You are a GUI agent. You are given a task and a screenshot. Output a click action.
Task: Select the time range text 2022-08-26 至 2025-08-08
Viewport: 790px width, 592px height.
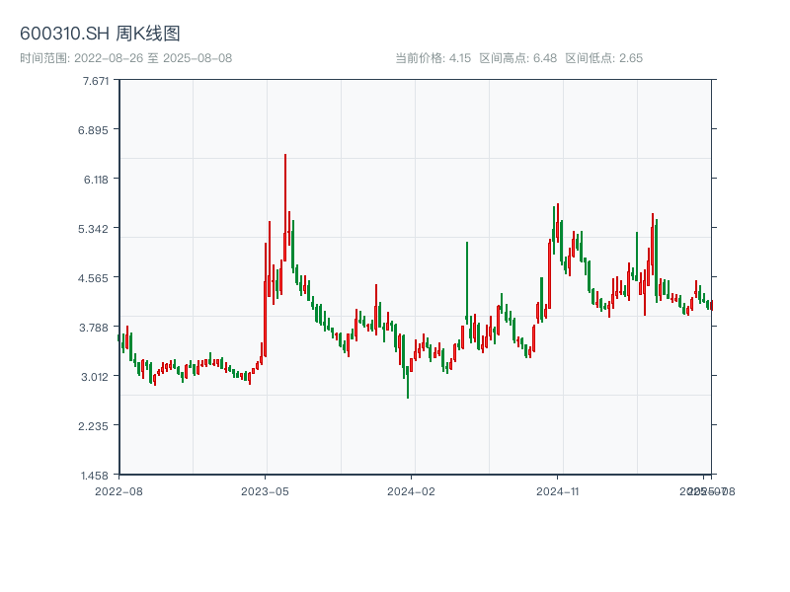pos(153,58)
